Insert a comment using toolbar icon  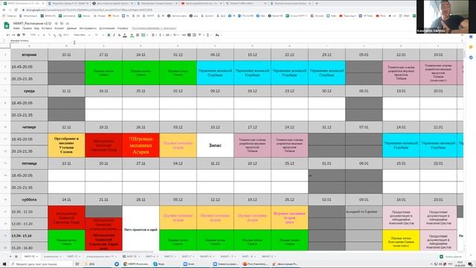[x=189, y=35]
